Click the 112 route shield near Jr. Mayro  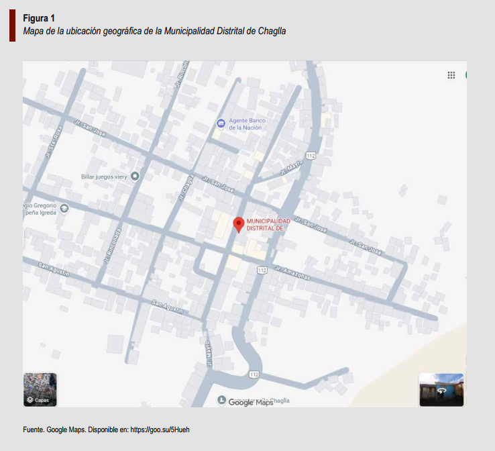[310, 155]
